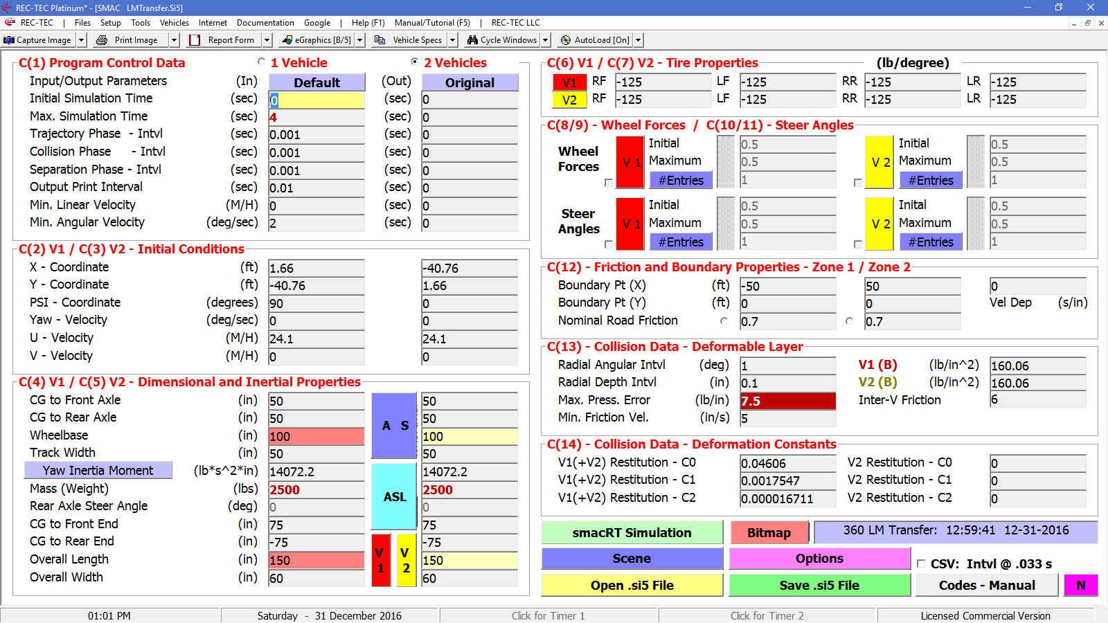Run the smacRT Simulation button

632,532
